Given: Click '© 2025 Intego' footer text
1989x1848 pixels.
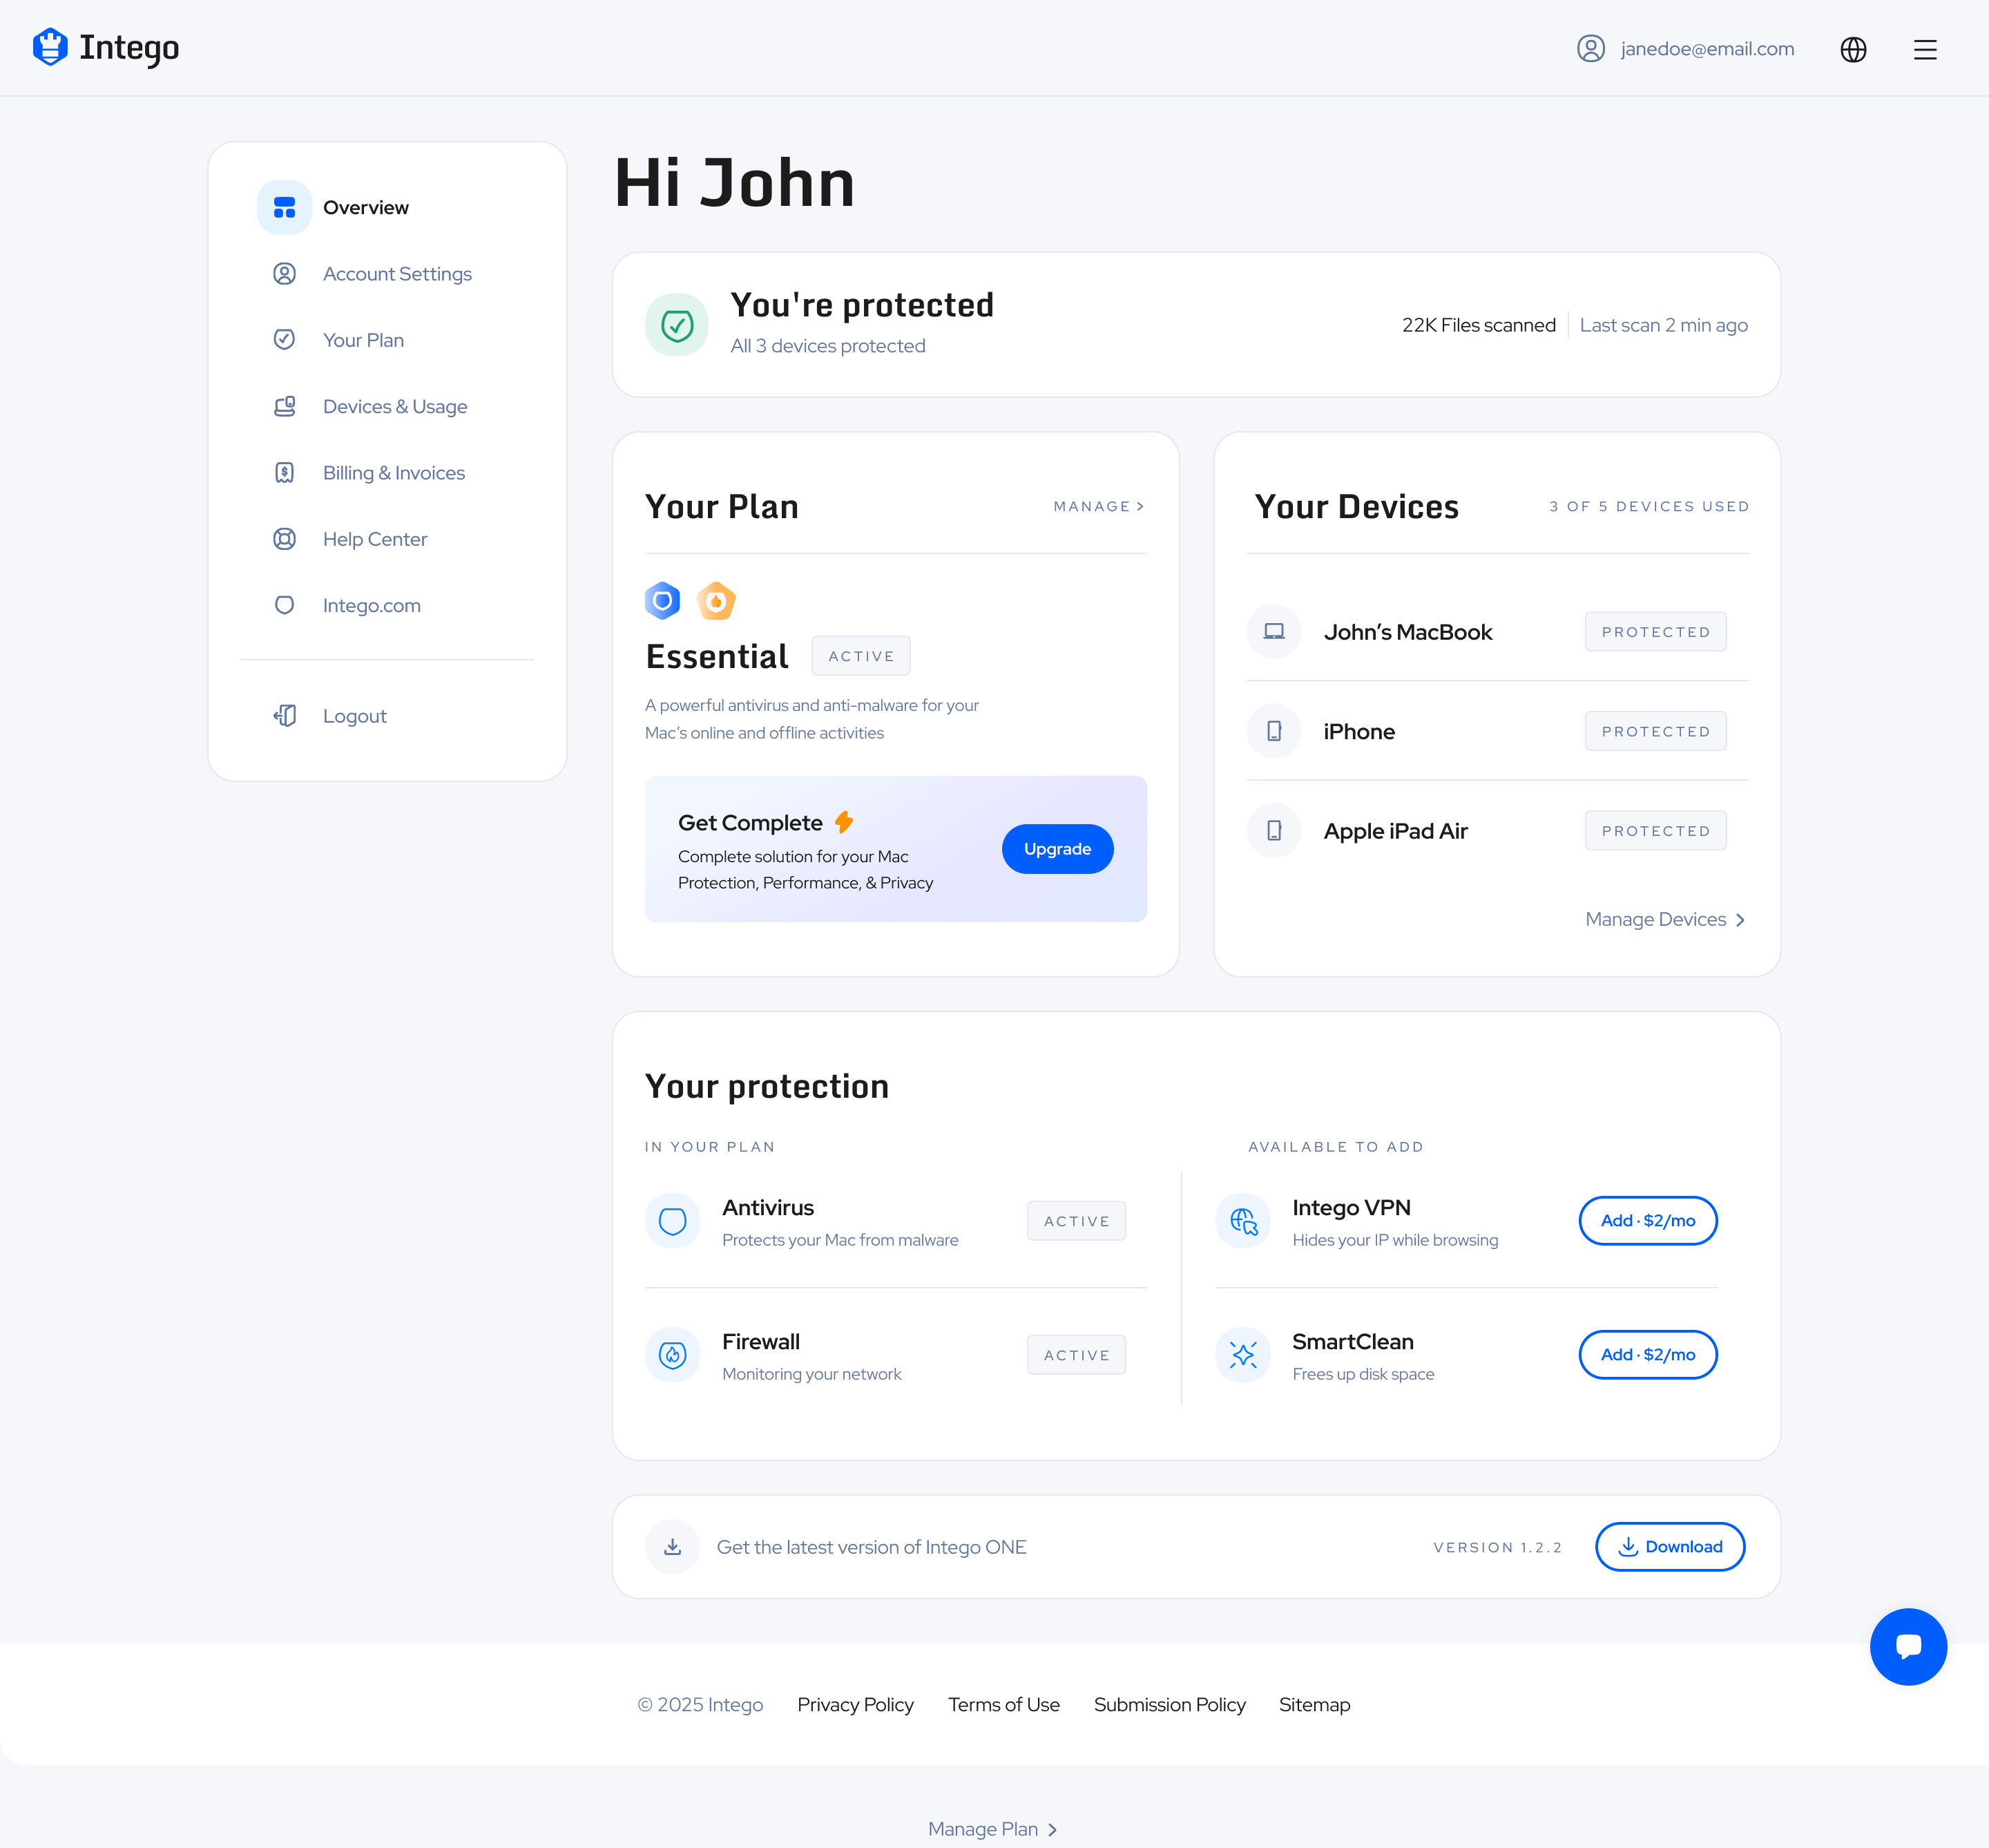Looking at the screenshot, I should (x=700, y=1704).
